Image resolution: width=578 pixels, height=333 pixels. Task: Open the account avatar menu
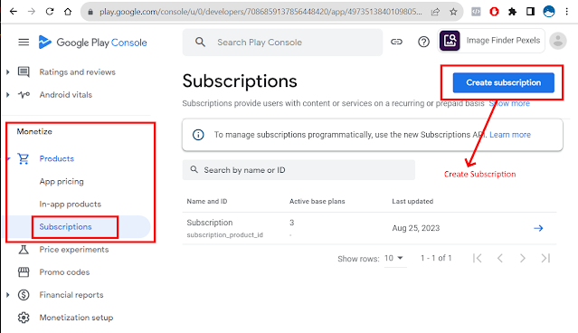pyautogui.click(x=558, y=41)
